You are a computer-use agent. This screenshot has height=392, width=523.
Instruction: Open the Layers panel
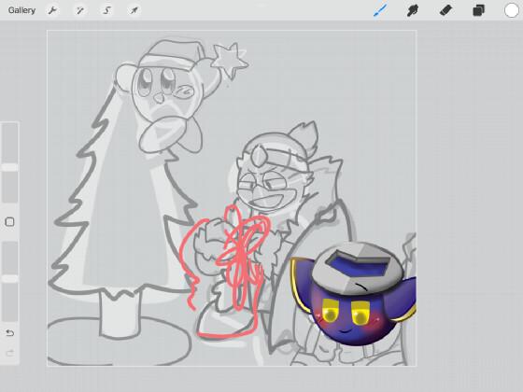(x=478, y=10)
